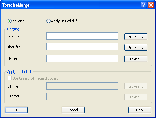Click the Browse button for Diff file
The width and height of the screenshot is (156, 118).
pos(136,86)
